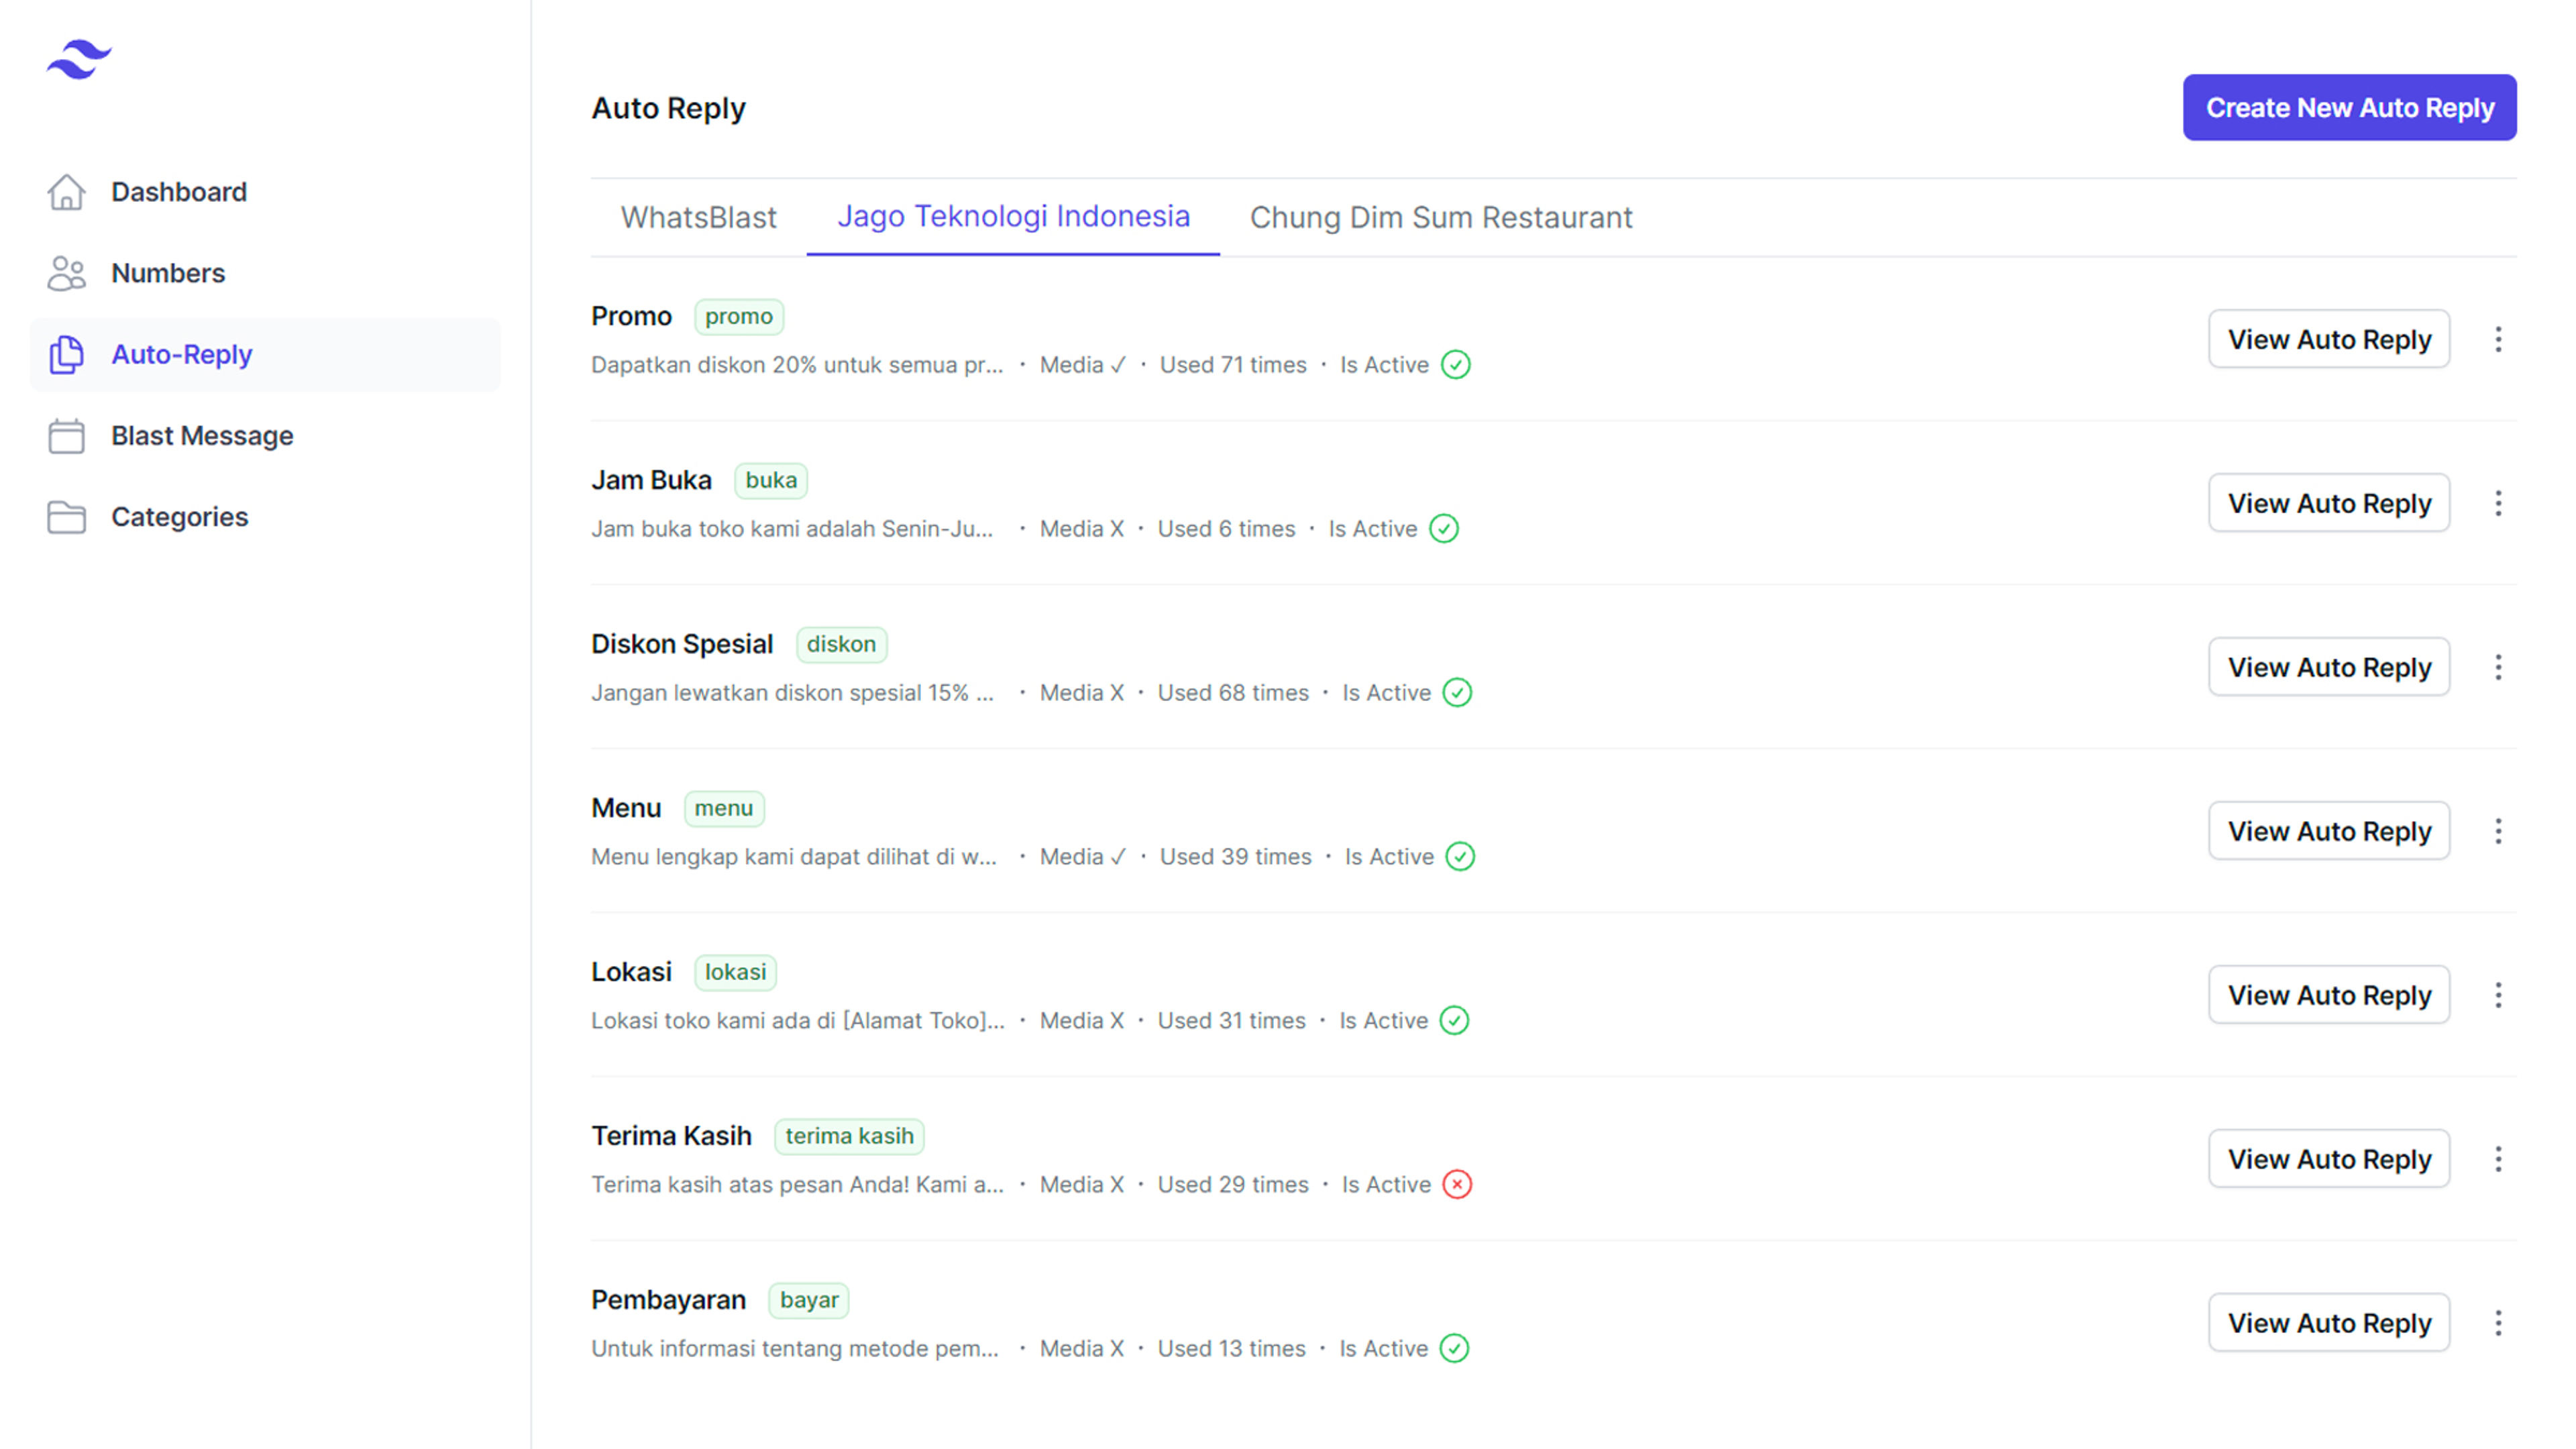The height and width of the screenshot is (1449, 2576).
Task: Click the active checkmark icon for Pembayaran
Action: tap(1454, 1349)
